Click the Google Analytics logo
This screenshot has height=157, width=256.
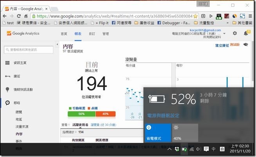coord(23,34)
